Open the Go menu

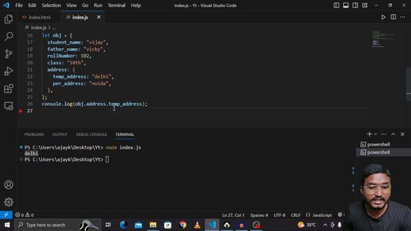point(85,5)
